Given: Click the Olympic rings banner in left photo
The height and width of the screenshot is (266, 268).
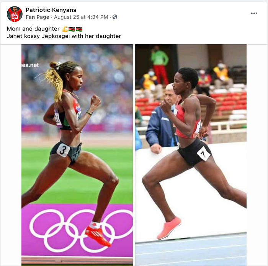Looking at the screenshot, I should (77, 230).
